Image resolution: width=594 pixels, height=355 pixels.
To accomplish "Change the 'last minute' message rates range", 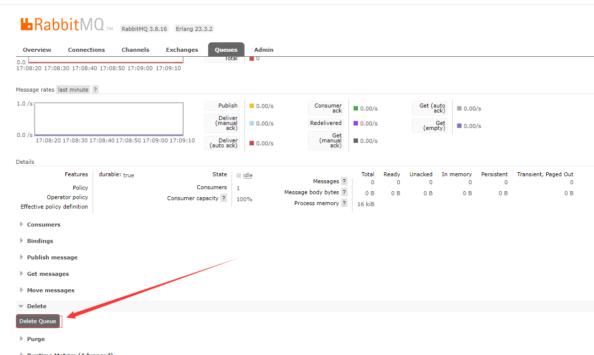I will pos(73,90).
